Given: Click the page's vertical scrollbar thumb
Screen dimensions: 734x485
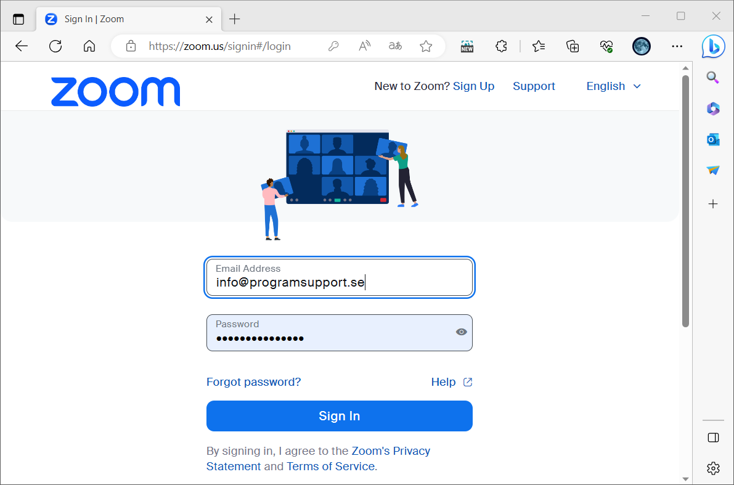Looking at the screenshot, I should (685, 200).
